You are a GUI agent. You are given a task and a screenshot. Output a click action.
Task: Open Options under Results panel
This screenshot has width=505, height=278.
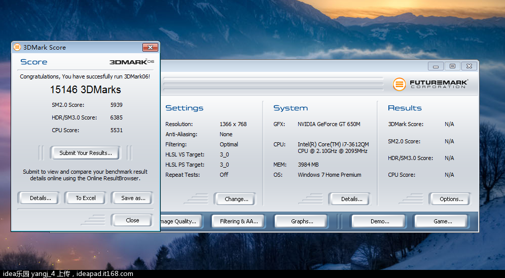(x=451, y=199)
